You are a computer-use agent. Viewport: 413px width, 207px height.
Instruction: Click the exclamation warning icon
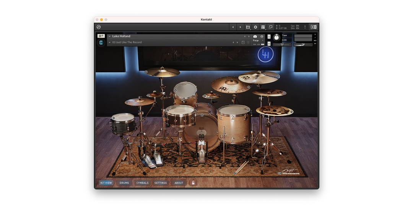305,27
